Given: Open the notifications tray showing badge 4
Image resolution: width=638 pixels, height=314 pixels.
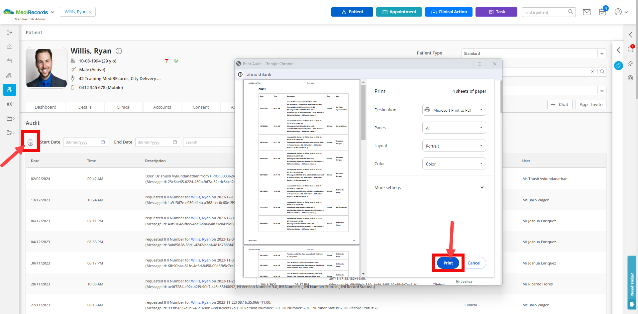Looking at the screenshot, I should [602, 12].
